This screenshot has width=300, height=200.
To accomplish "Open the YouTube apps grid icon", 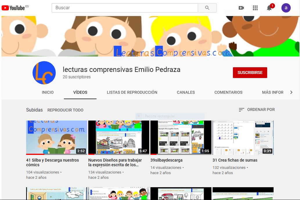I will 255,8.
